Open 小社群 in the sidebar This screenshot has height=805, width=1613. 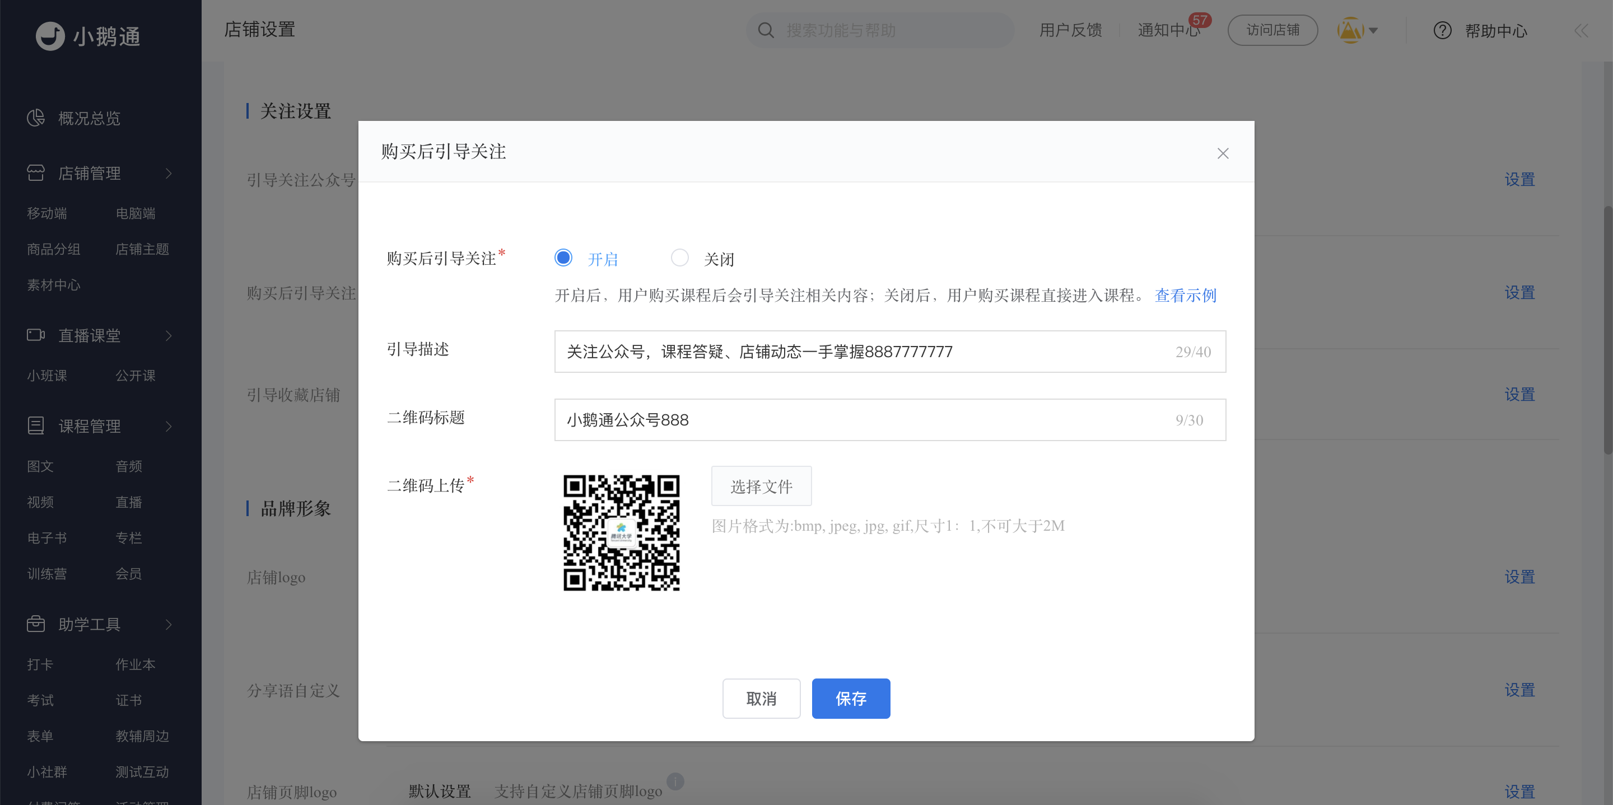tap(47, 772)
